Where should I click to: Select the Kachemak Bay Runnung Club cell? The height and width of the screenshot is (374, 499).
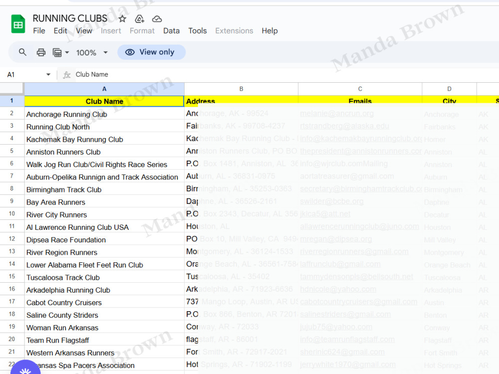click(104, 139)
